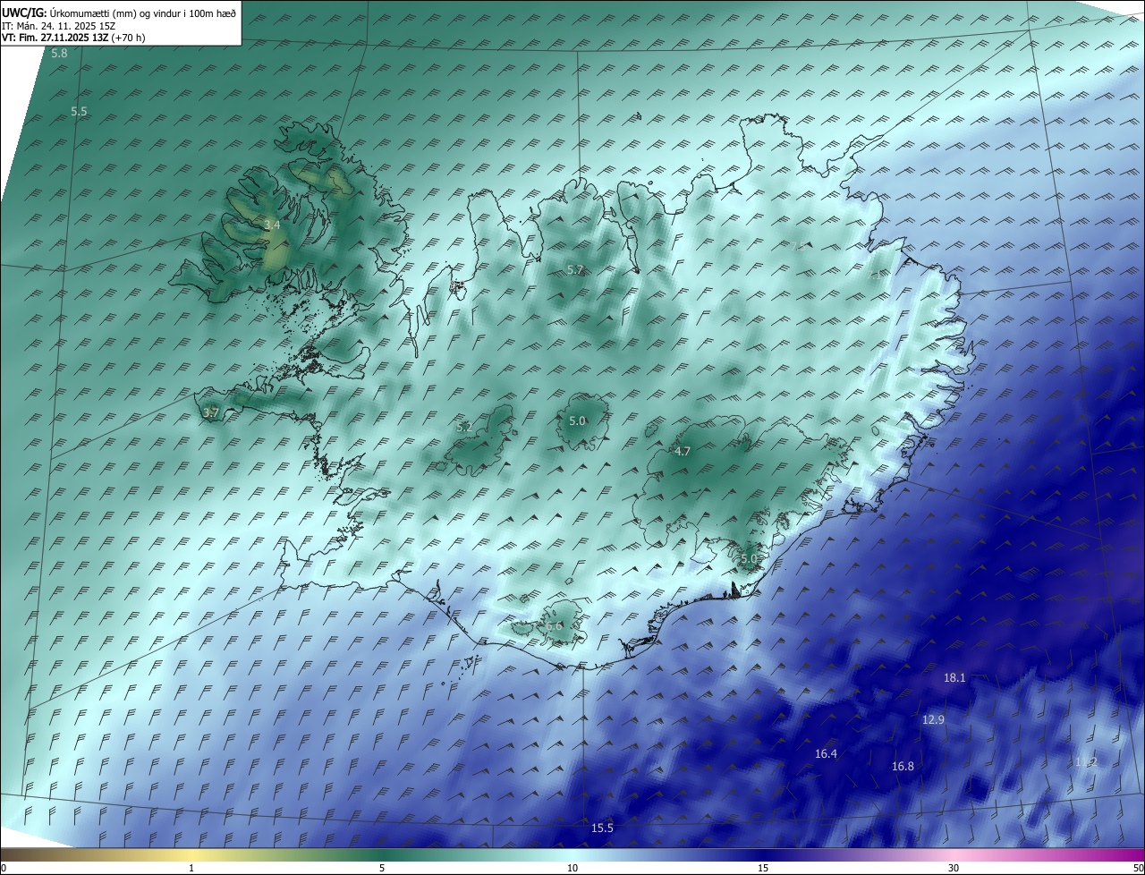Click the 5.5 value label
The height and width of the screenshot is (875, 1145).
pos(79,112)
